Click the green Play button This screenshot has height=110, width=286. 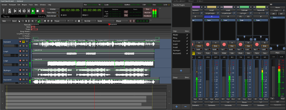(33, 11)
